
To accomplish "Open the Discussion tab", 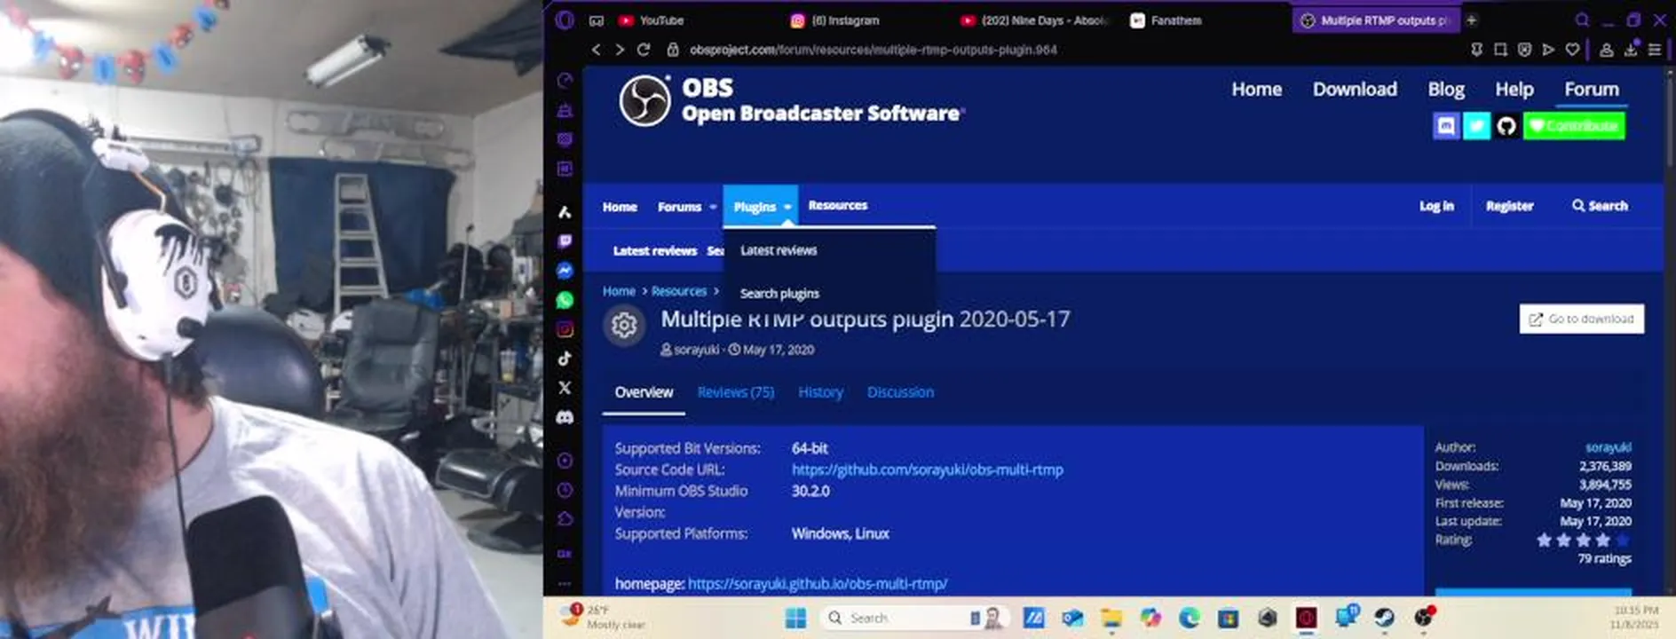I will coord(900,392).
